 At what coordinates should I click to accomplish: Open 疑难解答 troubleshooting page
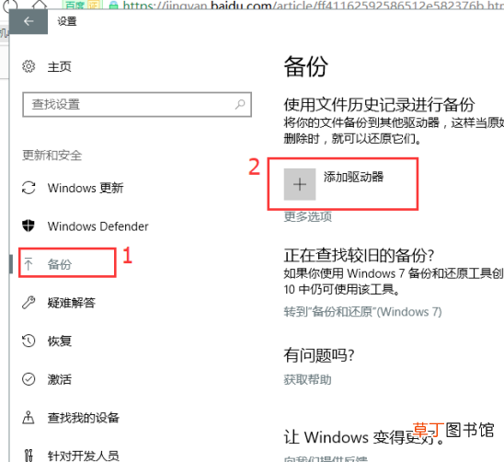click(72, 303)
